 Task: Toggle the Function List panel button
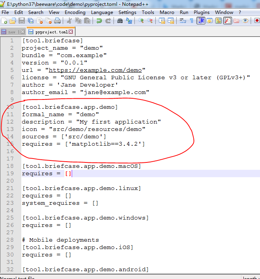(x=227, y=21)
